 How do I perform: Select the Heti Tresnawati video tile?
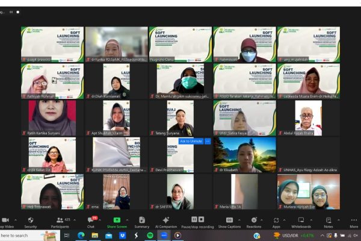52,192
